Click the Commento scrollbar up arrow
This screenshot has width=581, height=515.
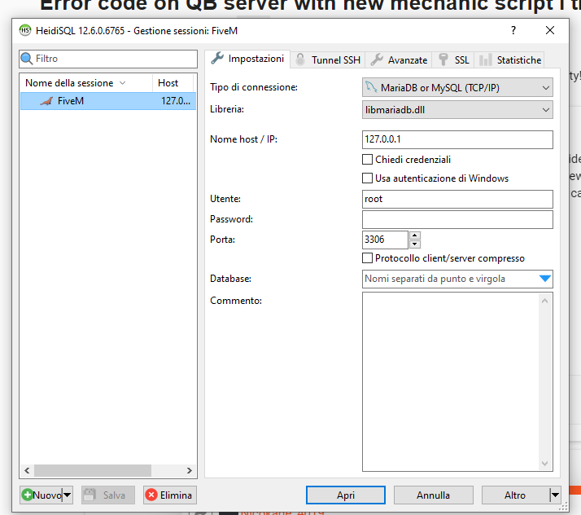(544, 301)
